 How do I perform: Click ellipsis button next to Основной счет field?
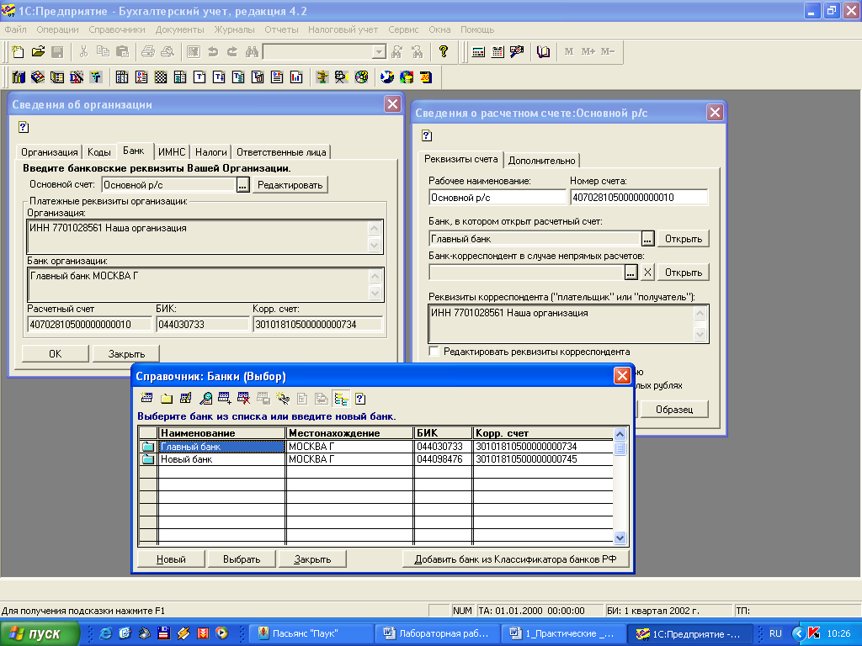click(x=242, y=184)
